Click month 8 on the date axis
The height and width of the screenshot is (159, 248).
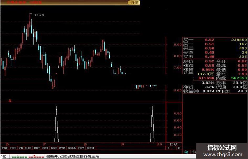click(86, 144)
